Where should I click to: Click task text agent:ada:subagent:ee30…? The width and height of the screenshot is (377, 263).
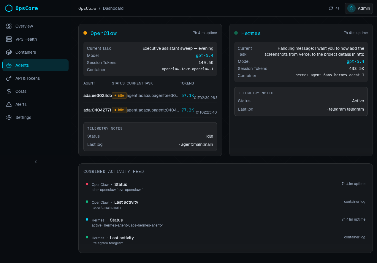tap(153, 95)
